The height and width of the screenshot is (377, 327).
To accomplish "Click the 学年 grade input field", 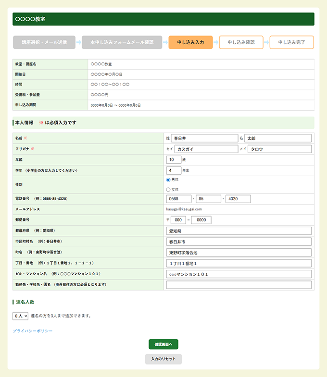I will [174, 170].
